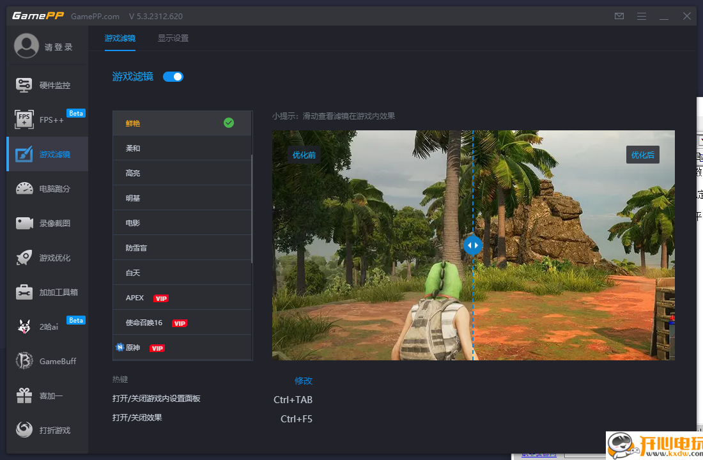This screenshot has height=460, width=703.
Task: Open the FPS++ sidebar icon
Action: [24, 119]
